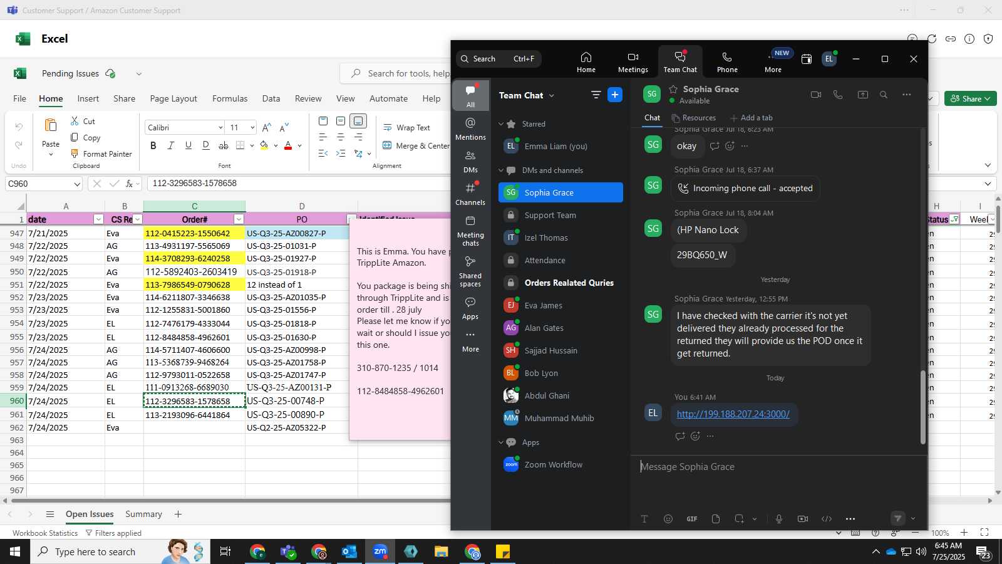Open more options in the chat header
1002x564 pixels.
[x=906, y=95]
